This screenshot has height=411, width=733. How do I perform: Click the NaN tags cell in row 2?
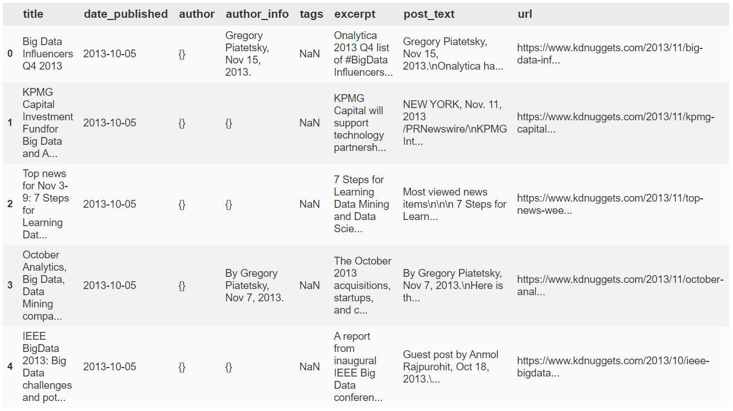[x=310, y=204]
